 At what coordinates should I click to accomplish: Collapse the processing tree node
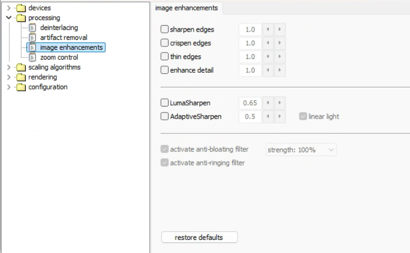click(x=9, y=18)
